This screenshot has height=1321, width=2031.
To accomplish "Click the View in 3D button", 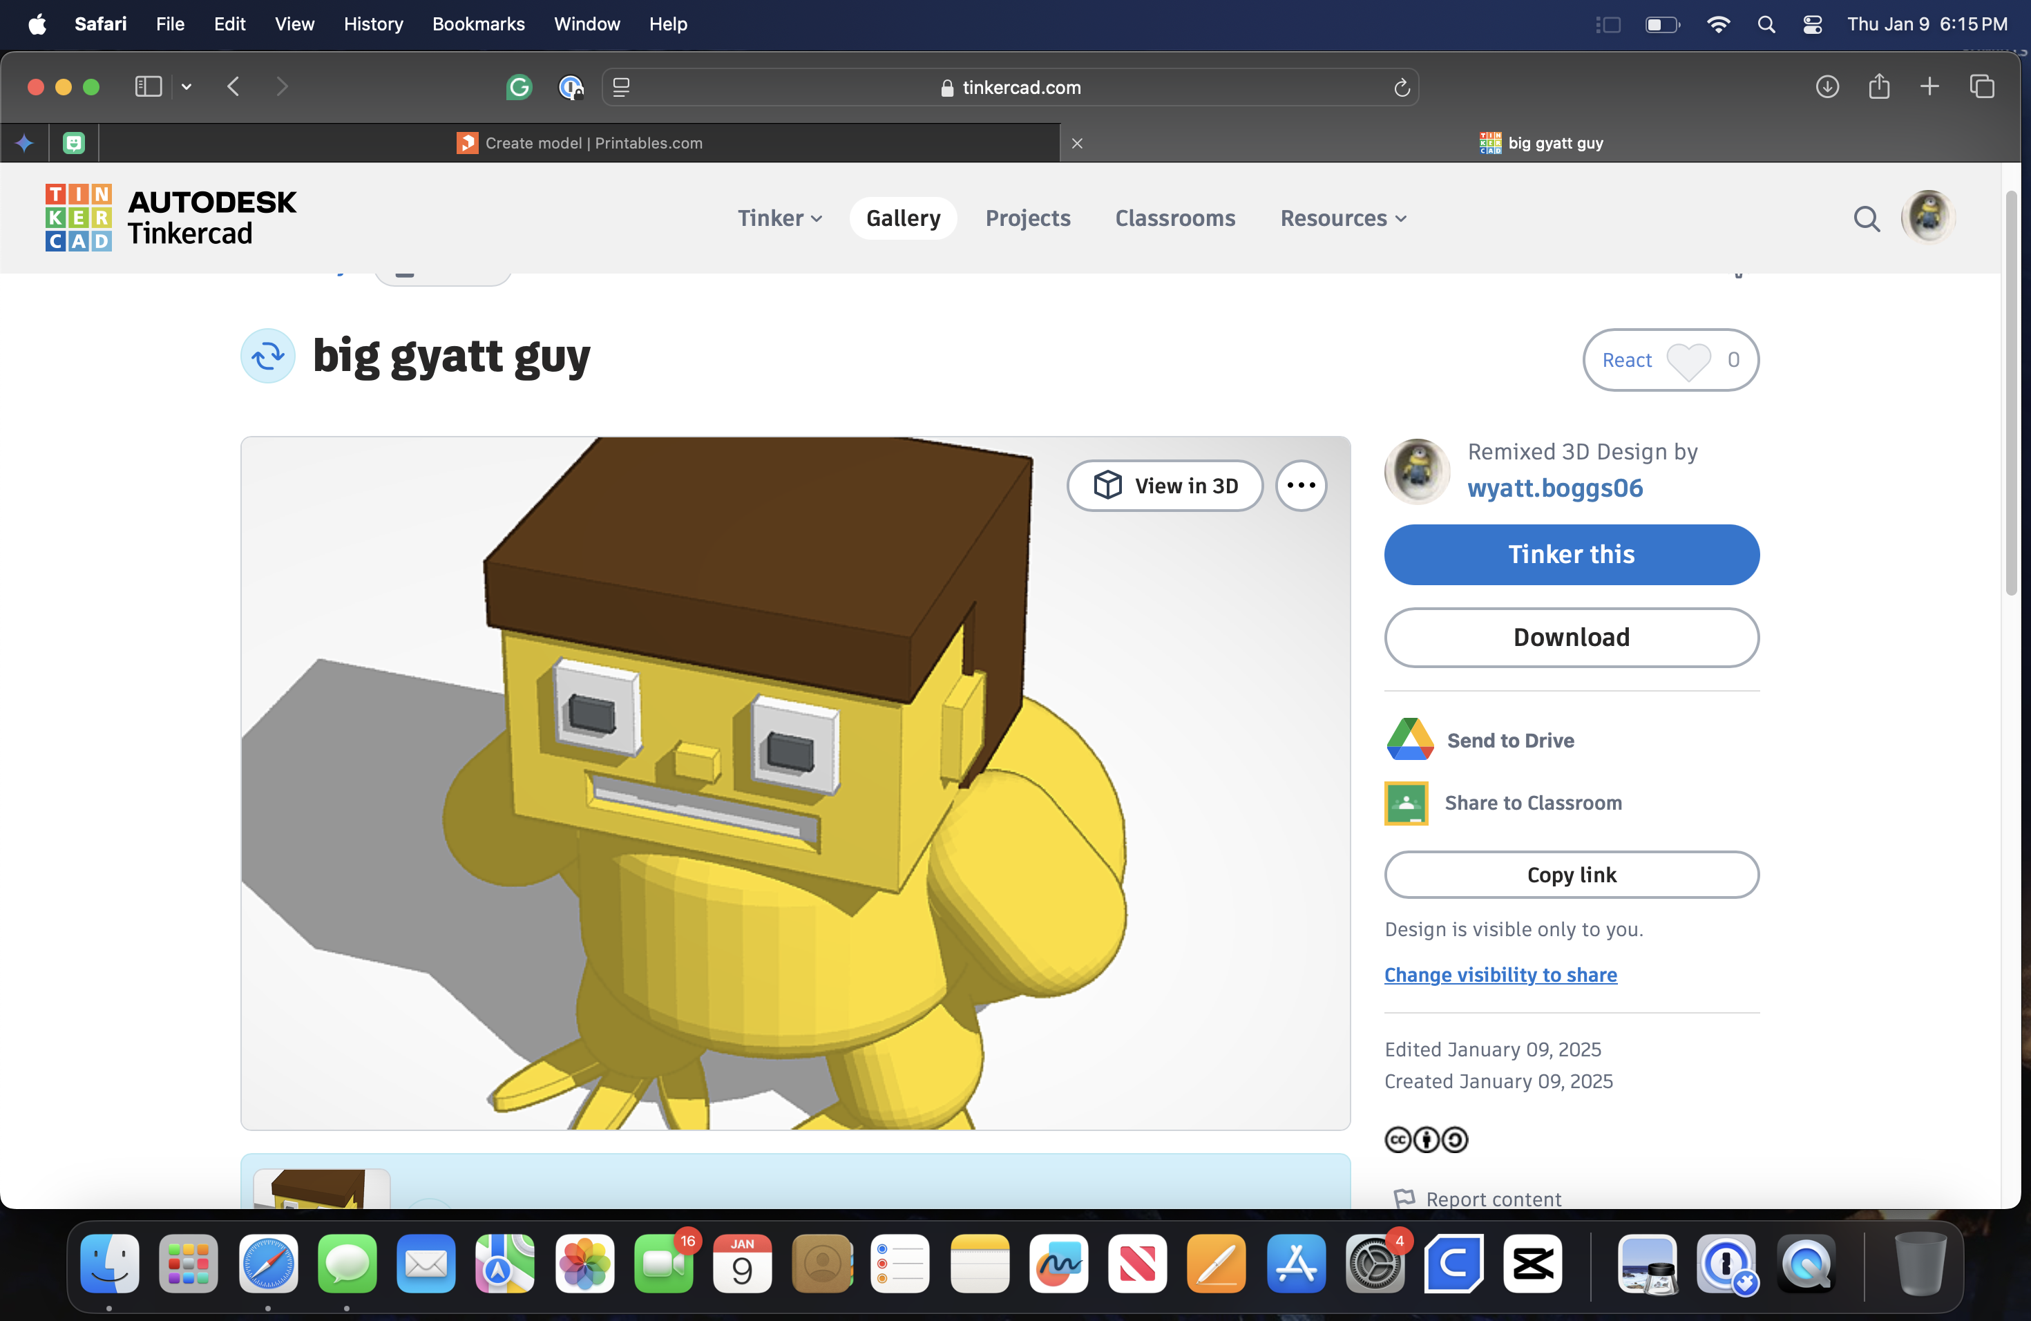I will pos(1165,486).
